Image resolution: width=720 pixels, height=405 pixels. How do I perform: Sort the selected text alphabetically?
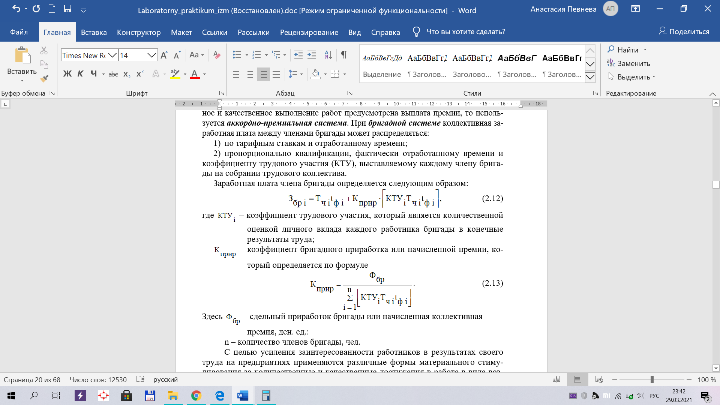click(x=328, y=55)
